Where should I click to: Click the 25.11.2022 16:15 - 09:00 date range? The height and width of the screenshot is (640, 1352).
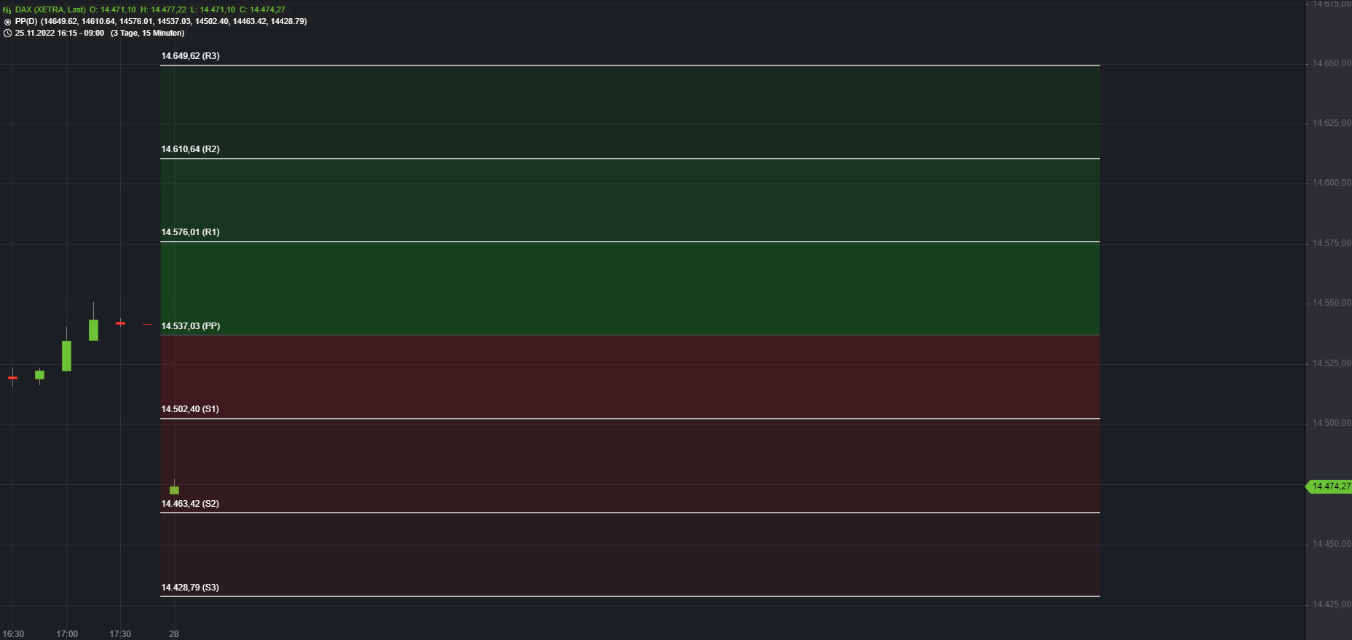pos(60,33)
